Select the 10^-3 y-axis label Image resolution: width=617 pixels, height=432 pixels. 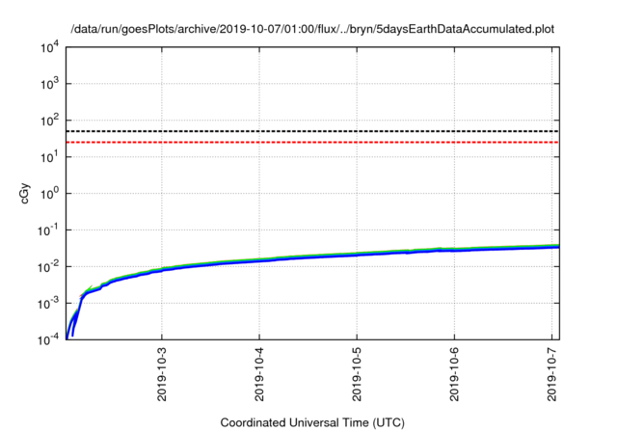coord(48,304)
